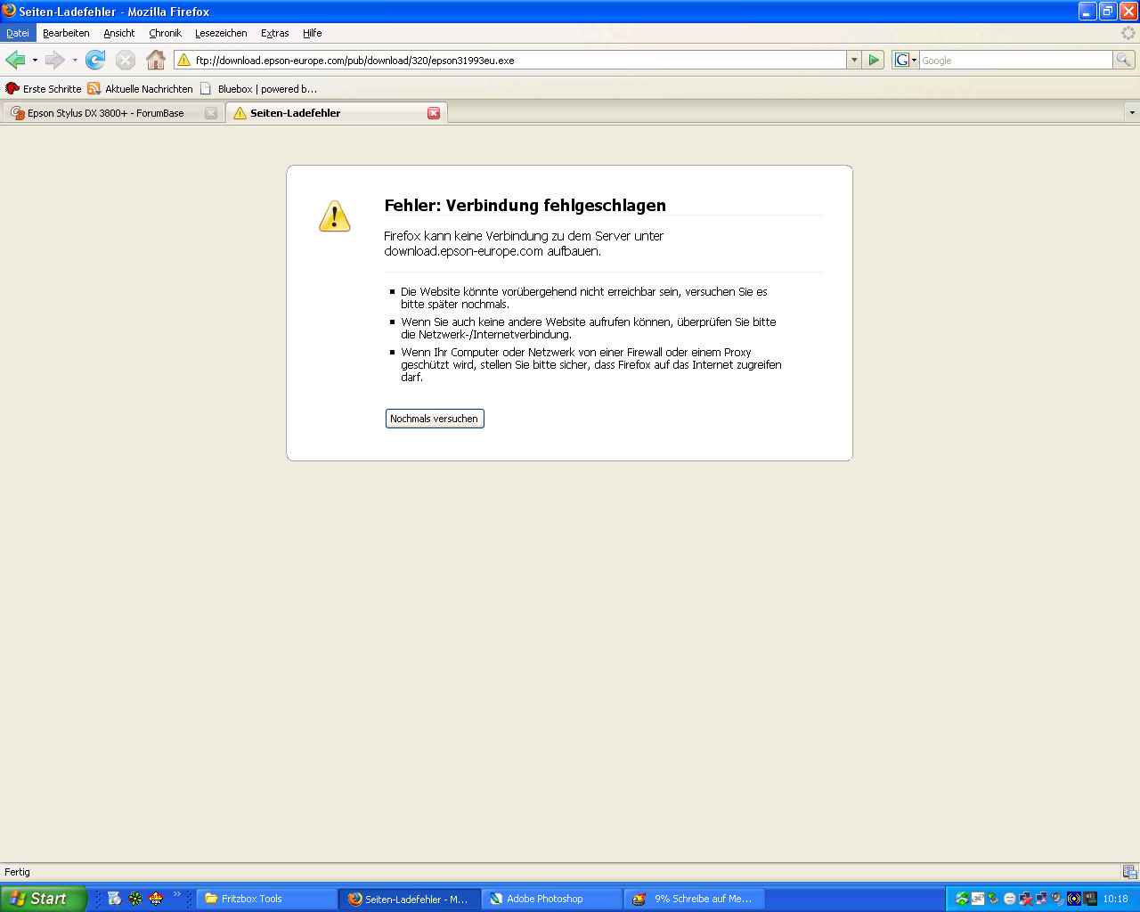This screenshot has width=1140, height=912.
Task: Click the Seiten-Ladefehler Firefox taskbar button
Action: [x=410, y=899]
